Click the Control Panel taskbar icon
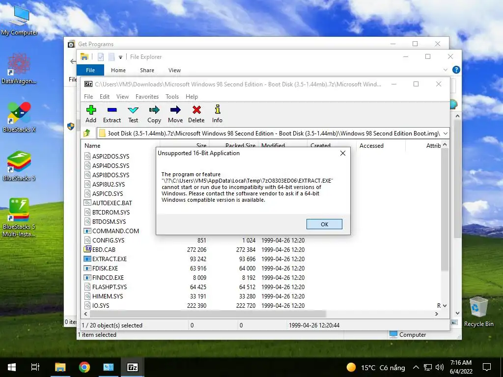 [x=109, y=367]
